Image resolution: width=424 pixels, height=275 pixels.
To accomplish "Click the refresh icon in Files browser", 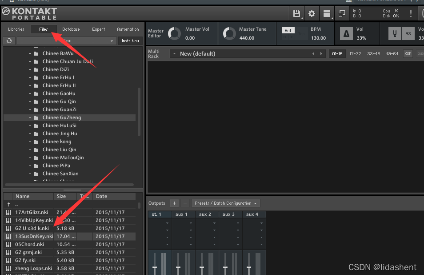I will point(9,40).
